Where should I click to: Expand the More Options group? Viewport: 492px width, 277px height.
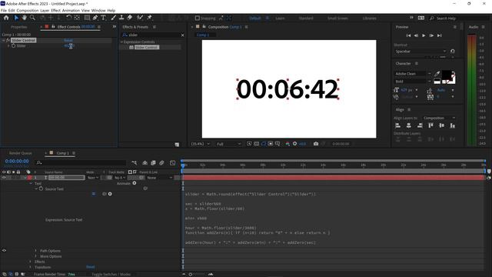point(36,256)
